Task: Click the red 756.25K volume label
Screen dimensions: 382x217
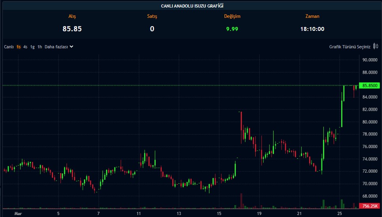Action: (x=369, y=206)
